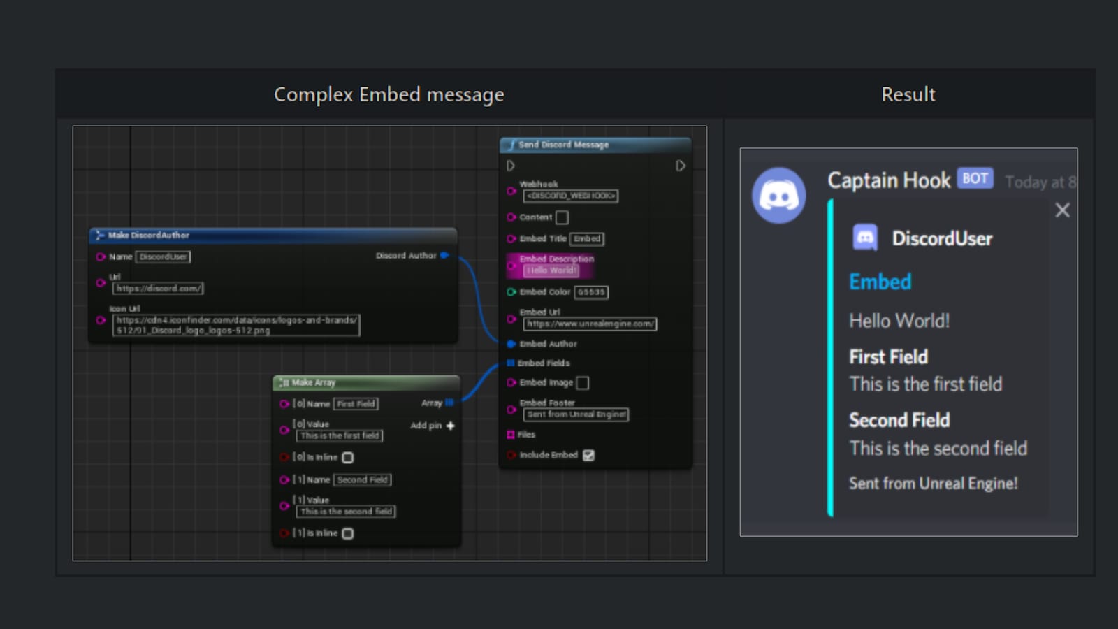Click the Webhook input field
Viewport: 1118px width, 629px height.
tap(571, 196)
